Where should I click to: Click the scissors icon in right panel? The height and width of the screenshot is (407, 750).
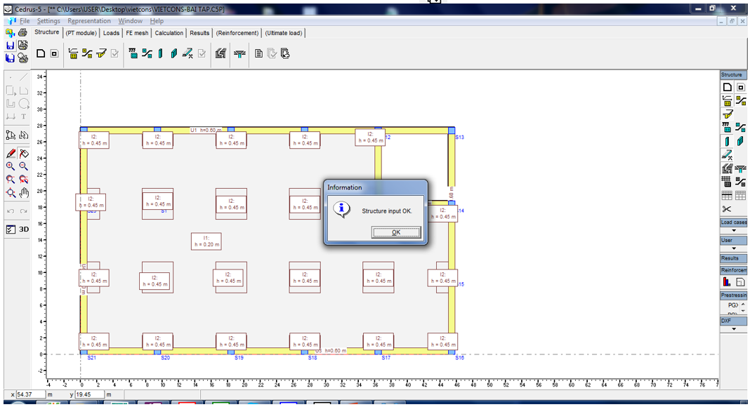pyautogui.click(x=727, y=209)
